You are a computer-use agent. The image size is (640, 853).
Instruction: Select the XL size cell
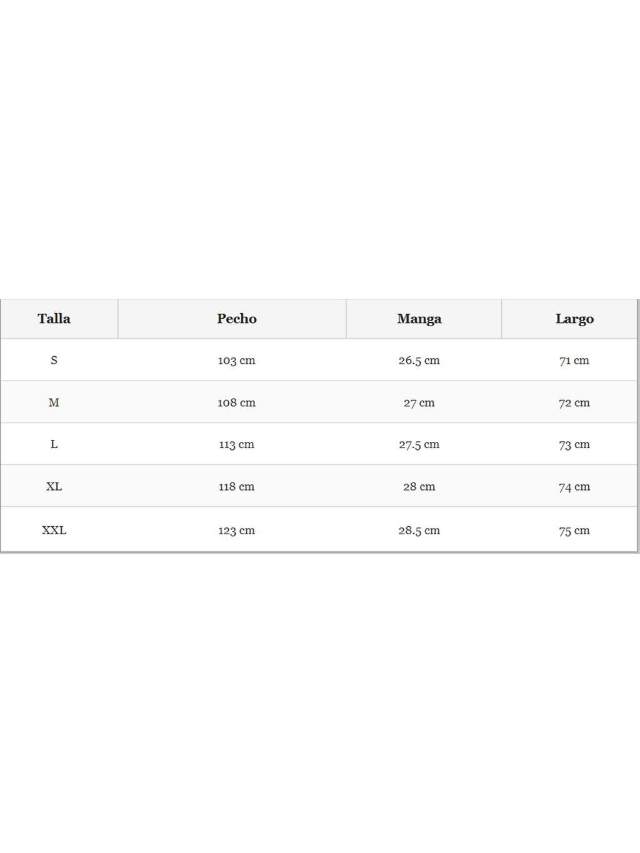(x=54, y=486)
